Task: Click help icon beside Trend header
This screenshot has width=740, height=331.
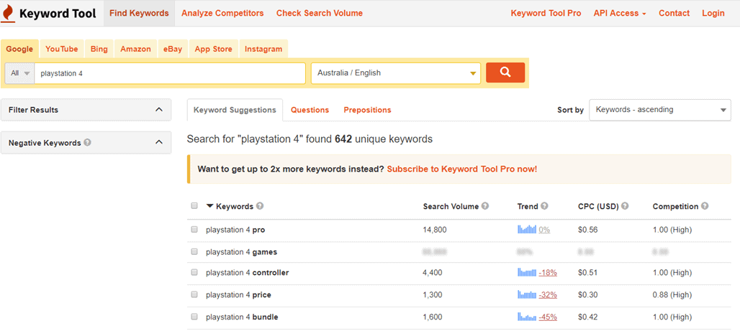Action: pos(544,206)
